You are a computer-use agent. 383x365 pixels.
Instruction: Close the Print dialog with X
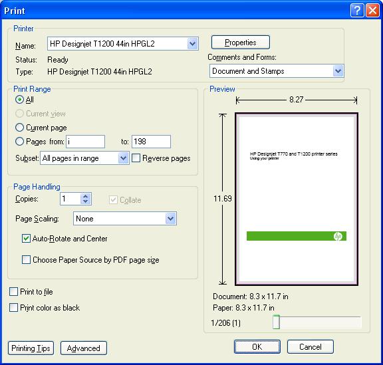(x=372, y=11)
